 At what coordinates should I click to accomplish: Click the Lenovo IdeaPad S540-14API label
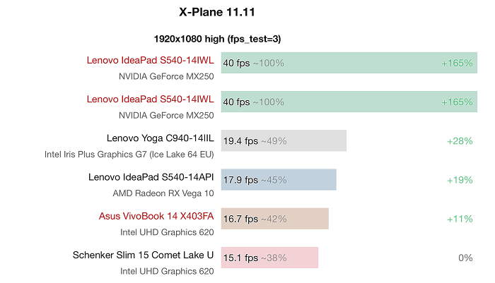click(x=151, y=177)
